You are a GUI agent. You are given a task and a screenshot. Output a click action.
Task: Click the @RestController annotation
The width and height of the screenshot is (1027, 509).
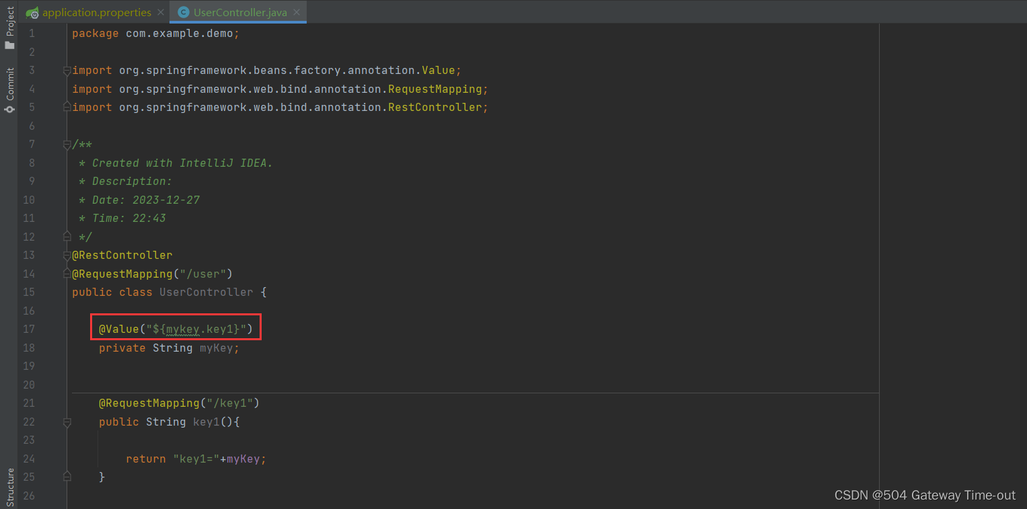click(x=122, y=256)
